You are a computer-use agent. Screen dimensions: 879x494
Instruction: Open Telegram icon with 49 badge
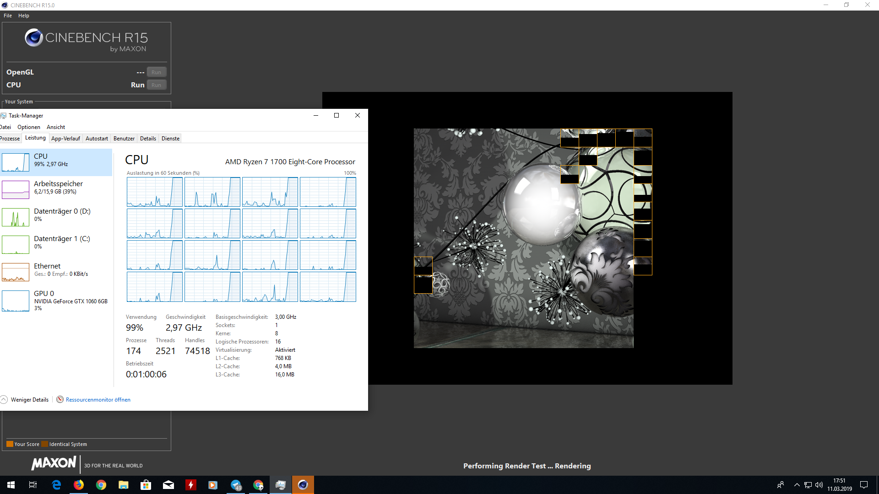[236, 485]
